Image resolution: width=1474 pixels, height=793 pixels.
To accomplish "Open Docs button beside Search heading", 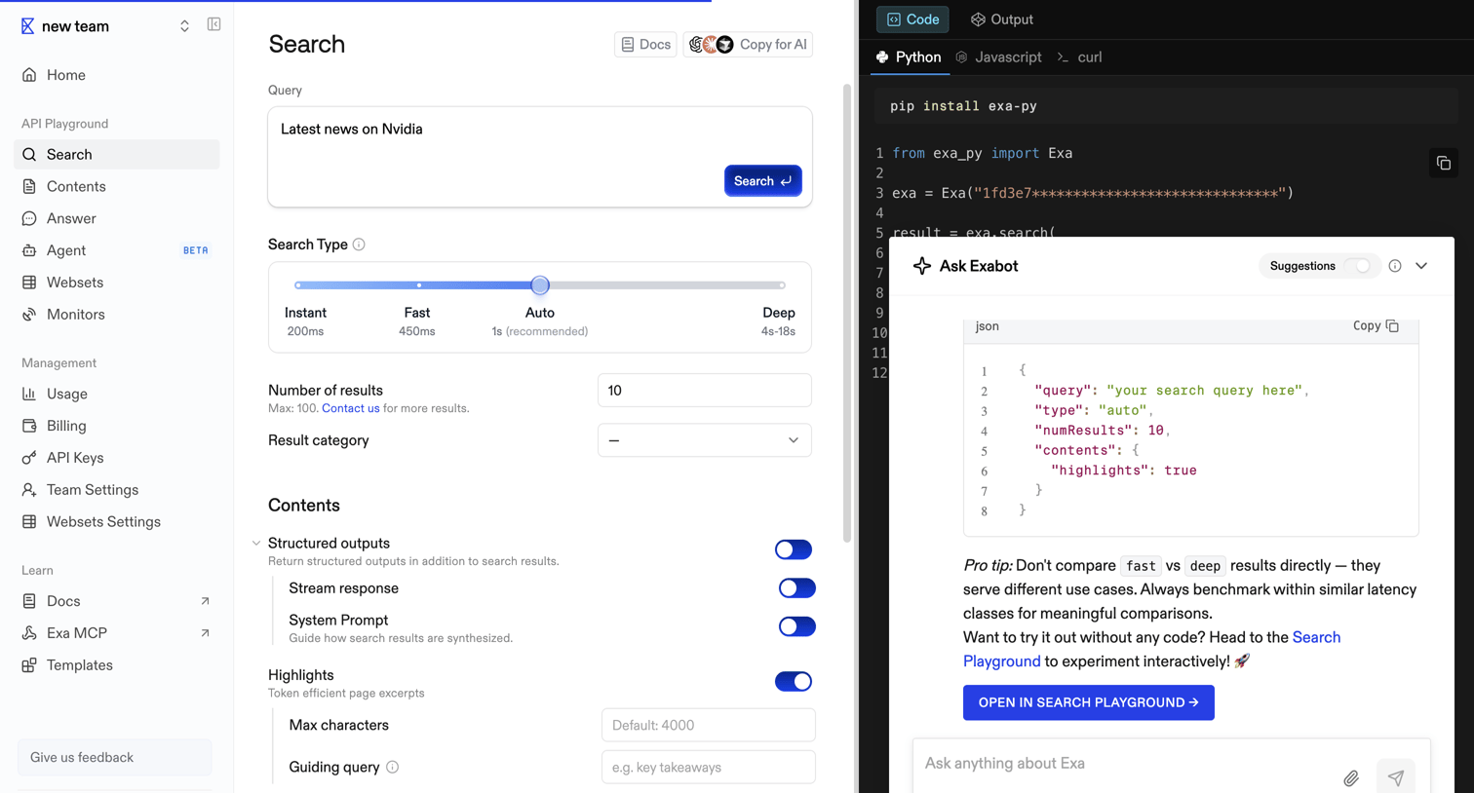I will click(645, 45).
